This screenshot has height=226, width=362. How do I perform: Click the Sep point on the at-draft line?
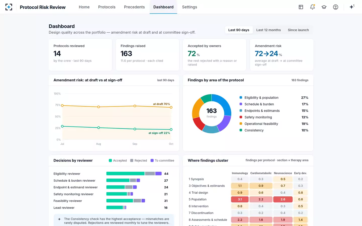pyautogui.click(x=135, y=106)
